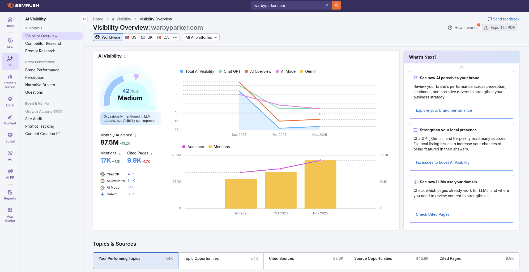This screenshot has height=272, width=529.
Task: Clear the warbyparker.com search field
Action: pyautogui.click(x=327, y=5)
